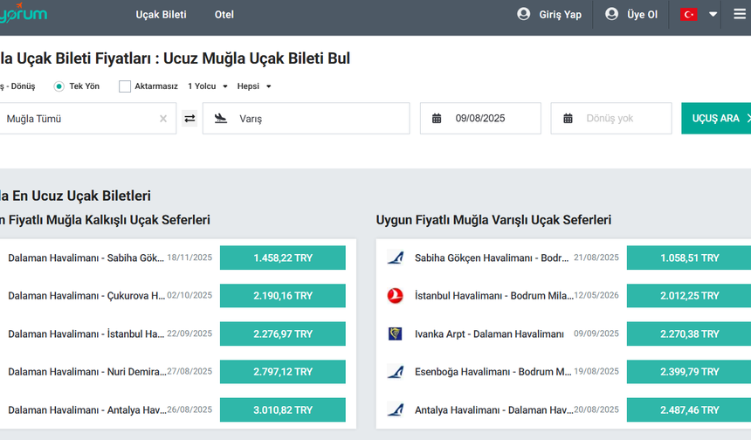Open Ivanka Arpt - Dalaman Havalimanı route
751x440 pixels.
[489, 333]
